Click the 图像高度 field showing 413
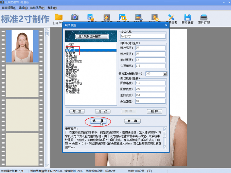 pyautogui.click(x=150, y=83)
